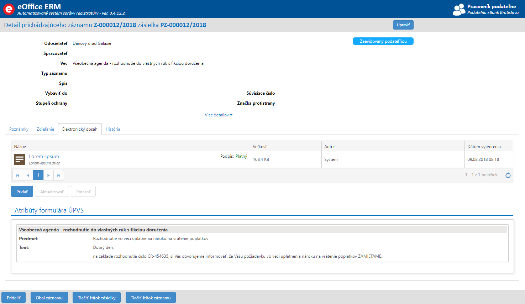The height and width of the screenshot is (304, 525).
Task: Click the Lorem-Ipsum.asice file name text
Action: (x=44, y=163)
